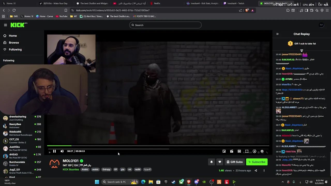This screenshot has height=186, width=331.
Task: Go back in browser
Action: click(x=4, y=10)
